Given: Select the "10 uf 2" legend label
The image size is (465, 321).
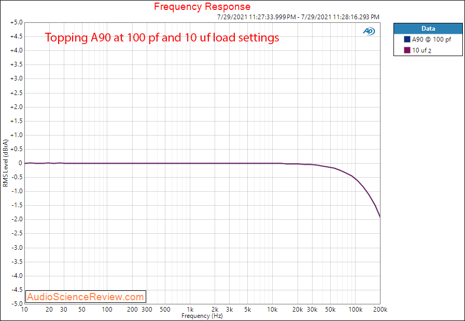Looking at the screenshot, I should pos(421,50).
